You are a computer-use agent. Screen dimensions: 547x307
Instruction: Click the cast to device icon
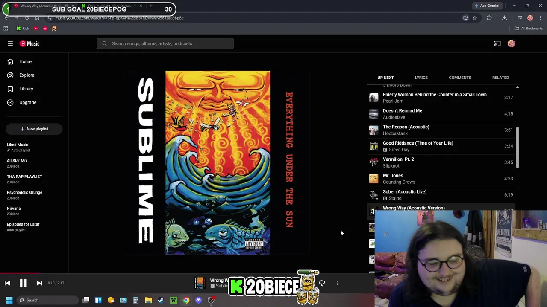coord(497,43)
